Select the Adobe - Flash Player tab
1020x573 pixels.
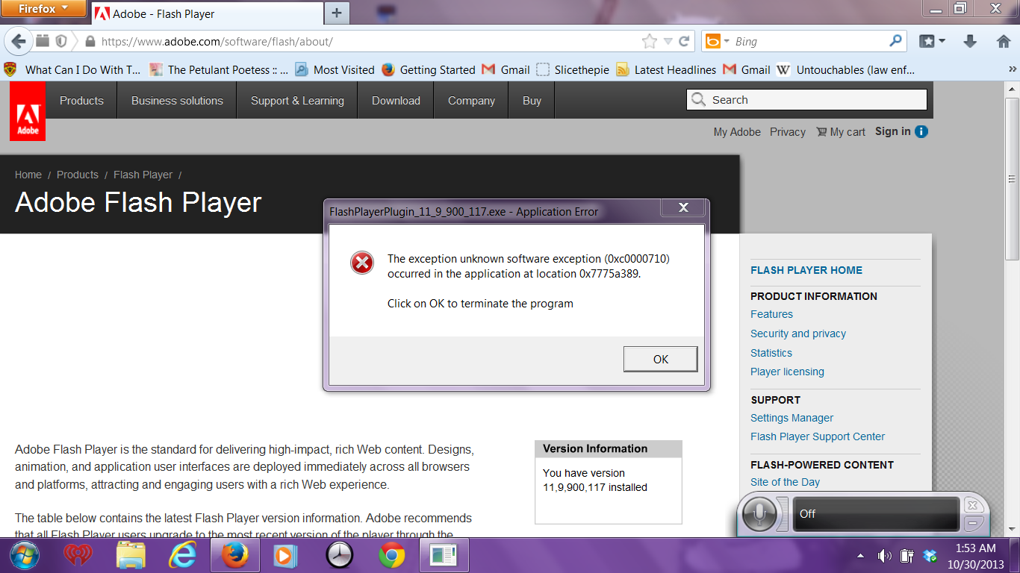point(208,13)
